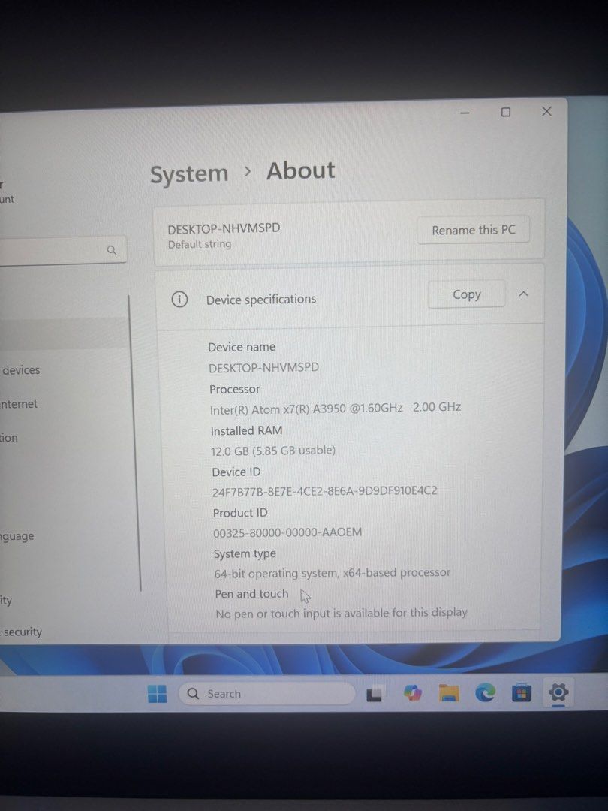Select the Device ID value 24F7B77B
Viewport: 608px width, 811px height.
pyautogui.click(x=324, y=491)
